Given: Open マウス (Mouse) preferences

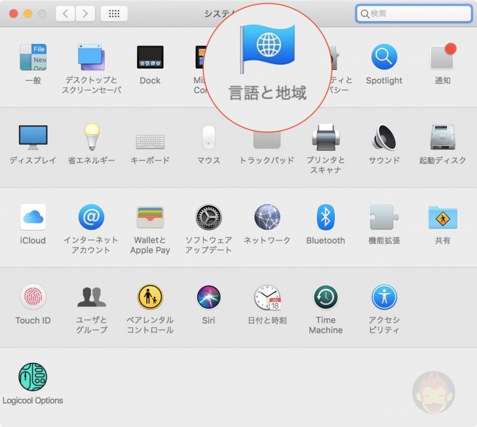Looking at the screenshot, I should click(x=208, y=137).
